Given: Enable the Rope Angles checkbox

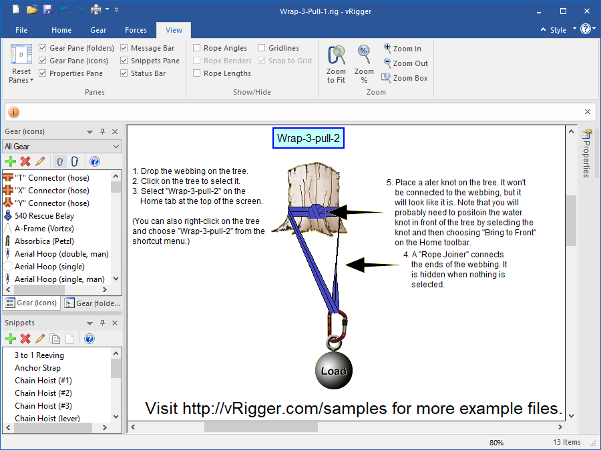Looking at the screenshot, I should (x=197, y=48).
